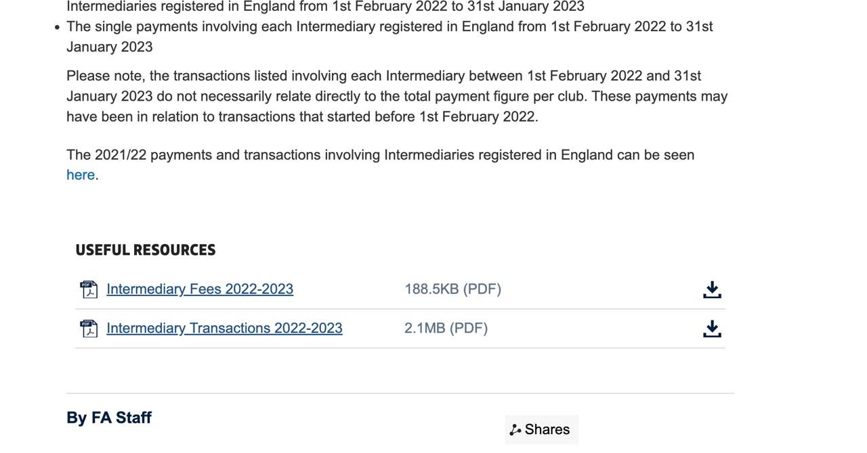Viewport: 867px width, 453px height.
Task: Click the bullet point marker before "The single payments"
Action: click(x=57, y=28)
